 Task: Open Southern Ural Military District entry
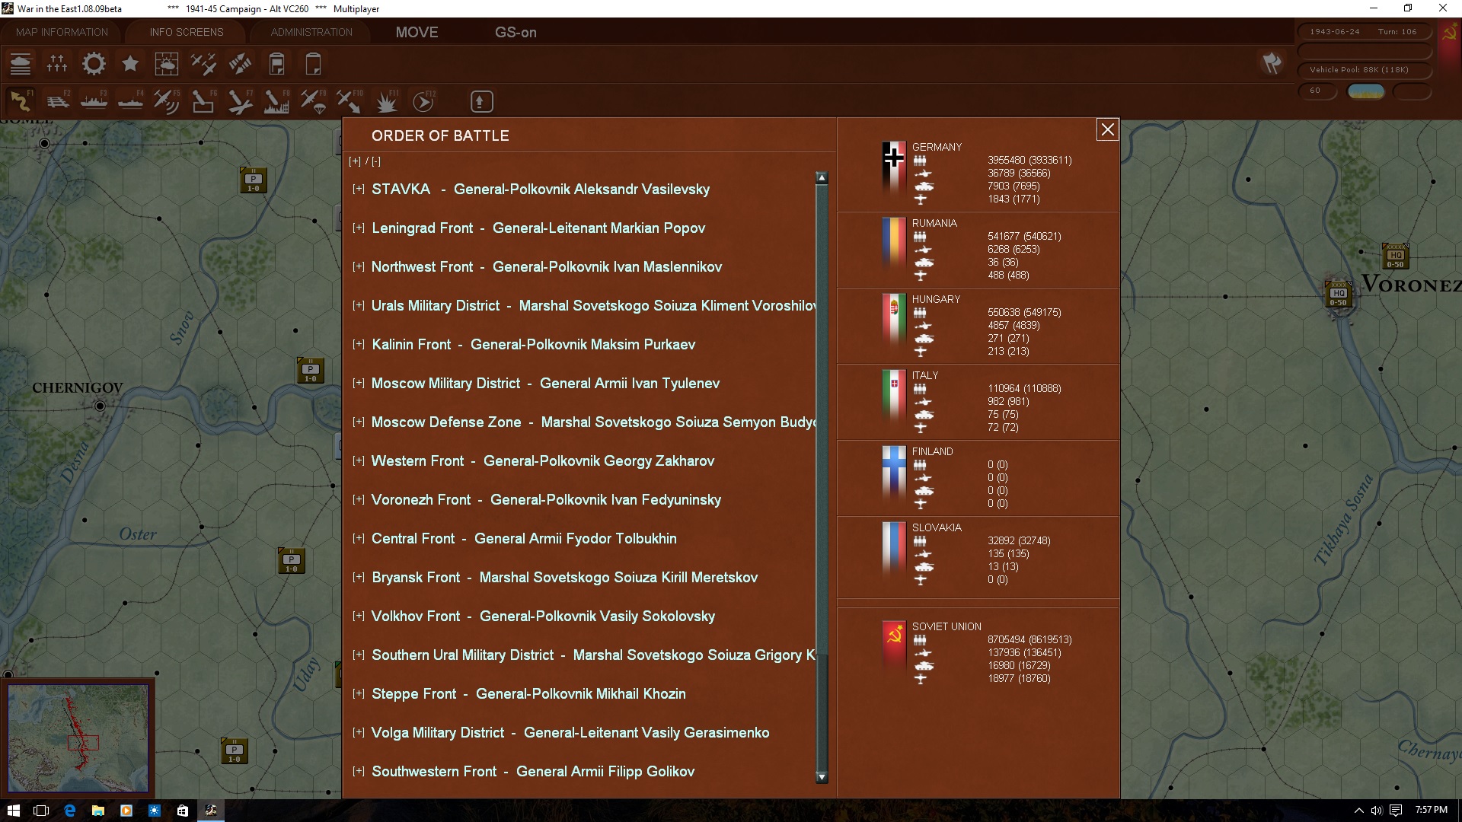[593, 655]
